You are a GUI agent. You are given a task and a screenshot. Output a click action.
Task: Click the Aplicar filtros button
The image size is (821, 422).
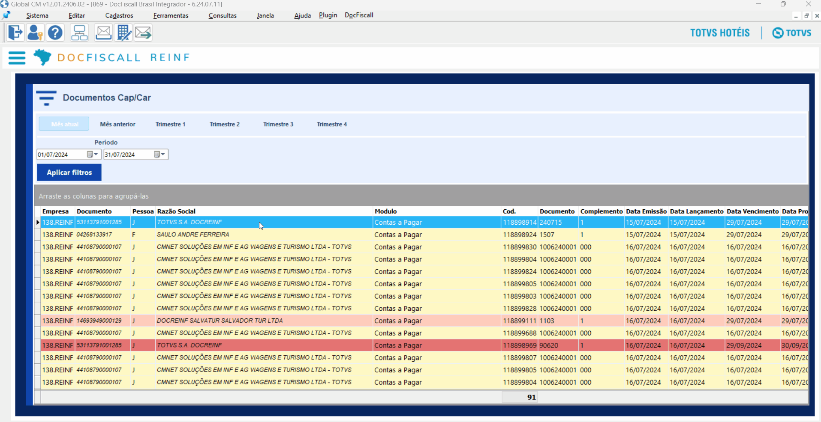[x=69, y=172]
